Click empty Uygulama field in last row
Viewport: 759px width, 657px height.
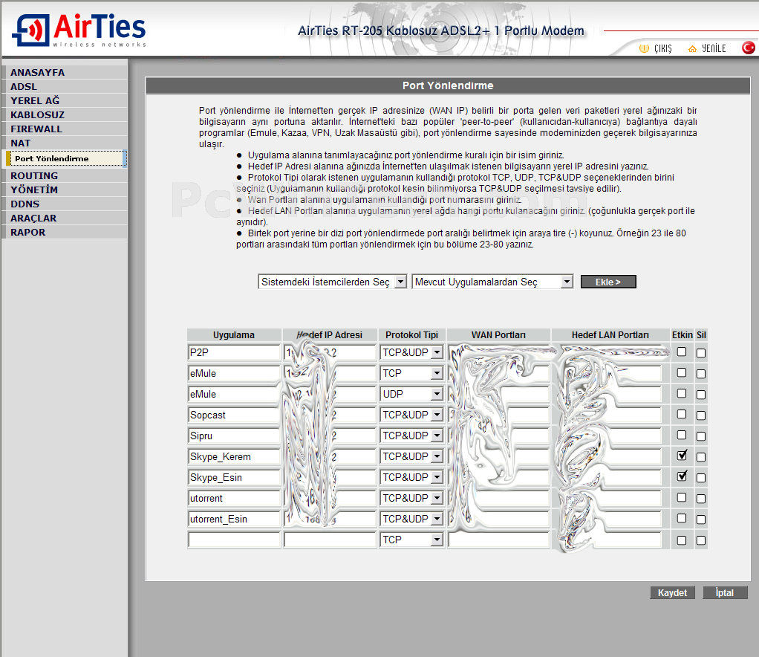234,540
